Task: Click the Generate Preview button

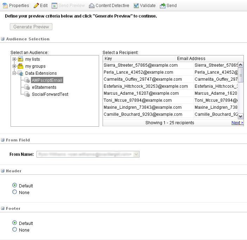Action: coord(31,27)
